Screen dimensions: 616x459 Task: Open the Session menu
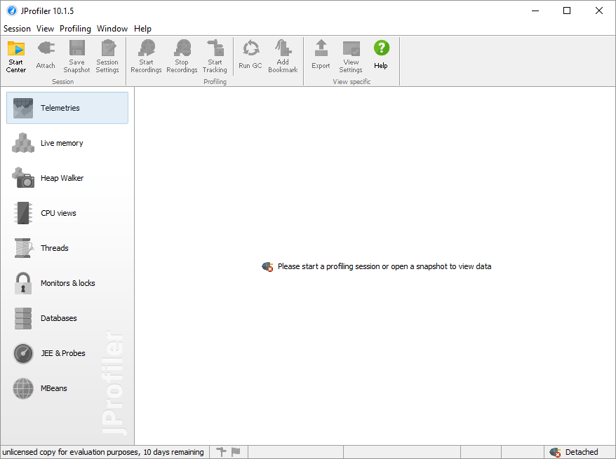pyautogui.click(x=17, y=29)
